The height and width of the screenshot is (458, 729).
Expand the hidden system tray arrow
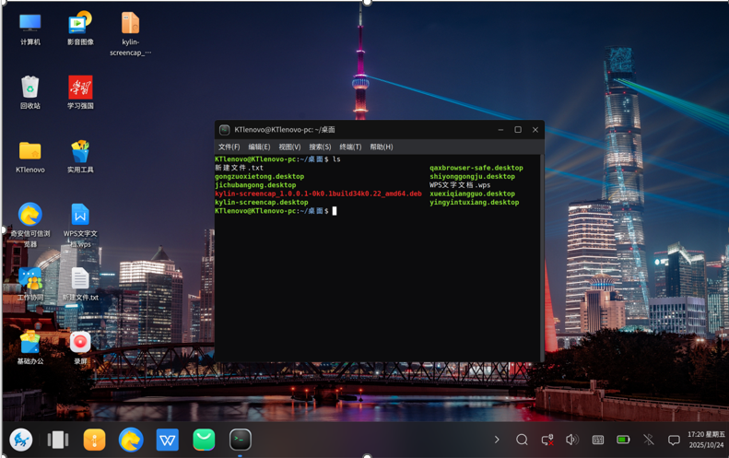[497, 440]
